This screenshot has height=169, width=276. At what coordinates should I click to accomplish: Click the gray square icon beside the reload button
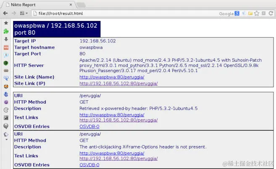tap(264, 13)
